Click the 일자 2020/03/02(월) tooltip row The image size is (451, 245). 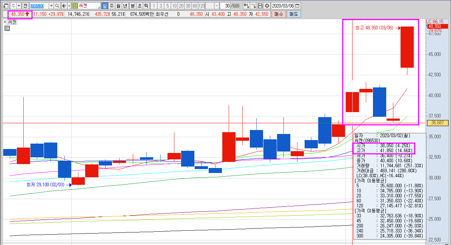click(383, 135)
